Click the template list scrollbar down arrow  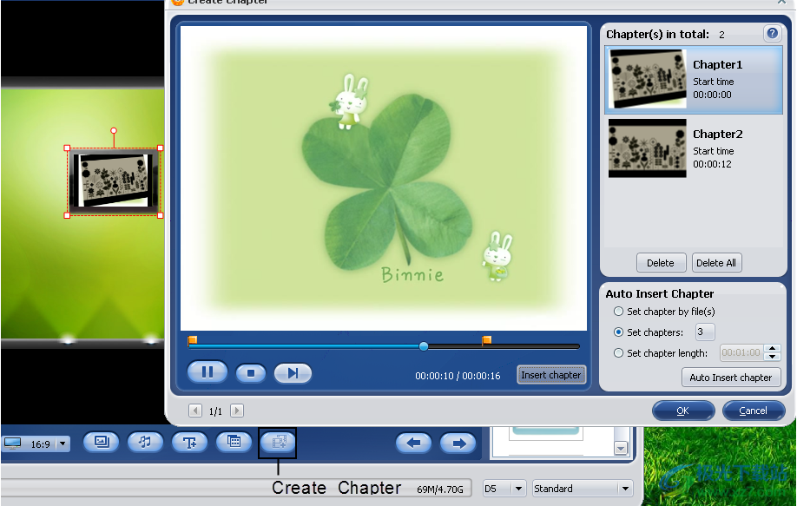[x=621, y=448]
